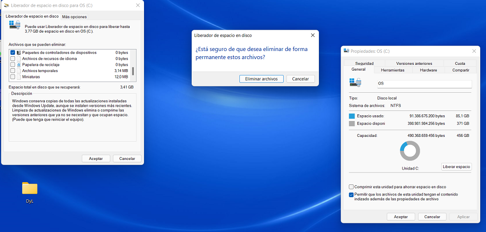Open the Cuota tab
The image size is (486, 232).
coord(460,63)
